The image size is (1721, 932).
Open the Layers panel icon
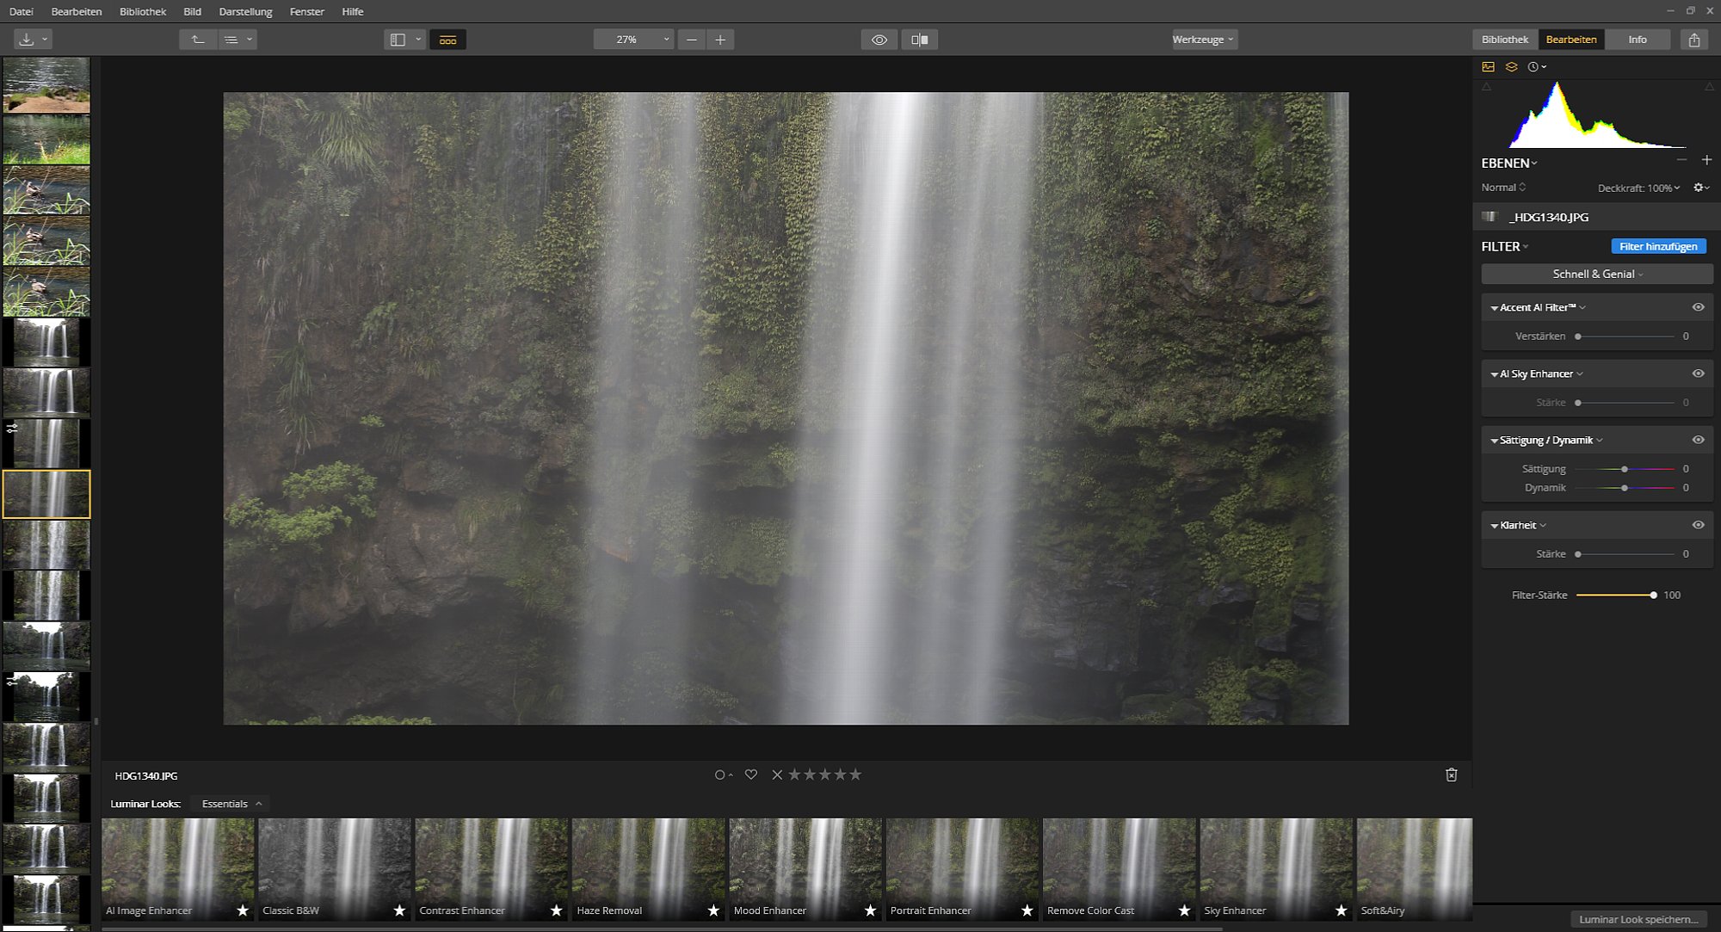1511,66
